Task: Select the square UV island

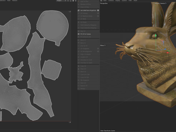Action: pyautogui.click(x=51, y=70)
